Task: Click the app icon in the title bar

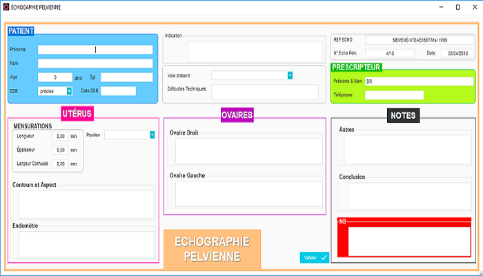Action: tap(6, 6)
